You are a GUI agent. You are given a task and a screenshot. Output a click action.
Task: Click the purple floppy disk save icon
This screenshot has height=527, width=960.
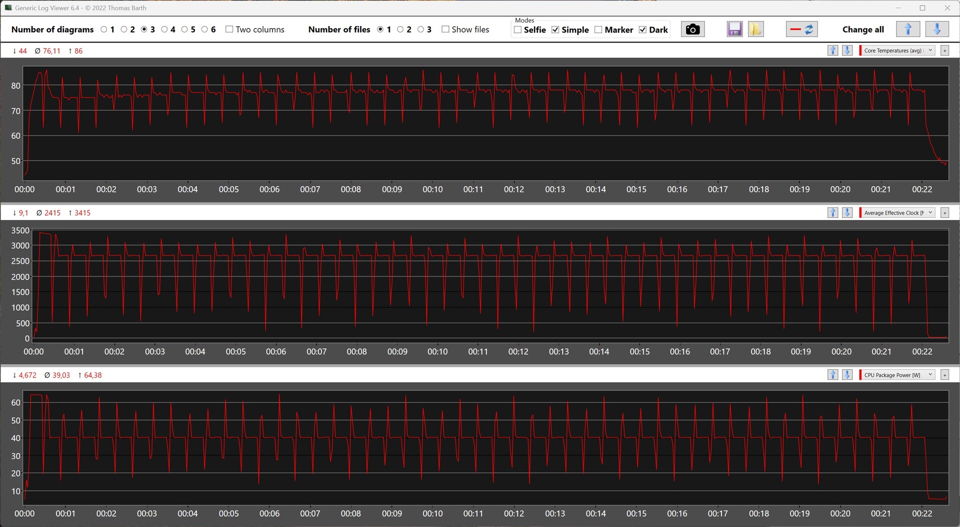pos(734,29)
